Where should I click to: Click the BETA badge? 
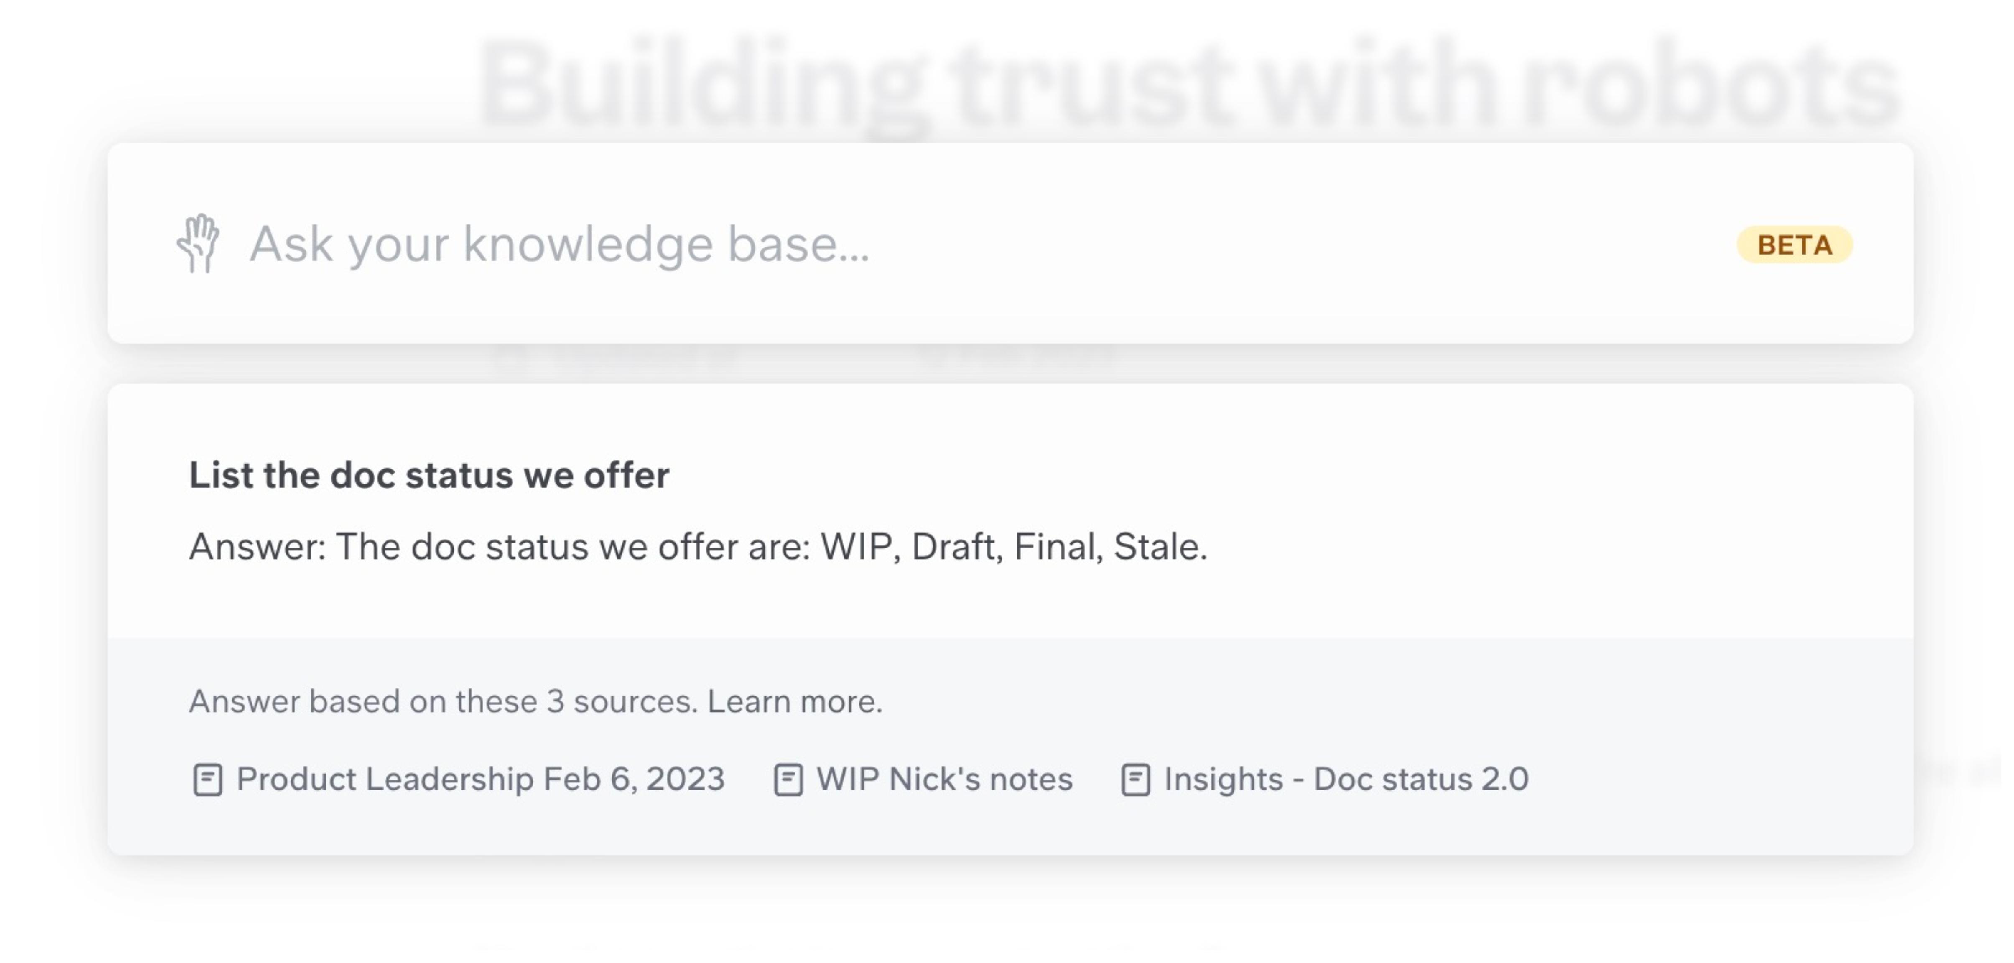tap(1796, 245)
